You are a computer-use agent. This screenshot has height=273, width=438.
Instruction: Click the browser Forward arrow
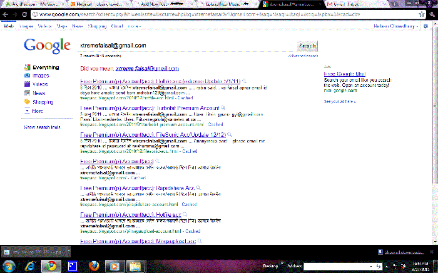(x=15, y=14)
